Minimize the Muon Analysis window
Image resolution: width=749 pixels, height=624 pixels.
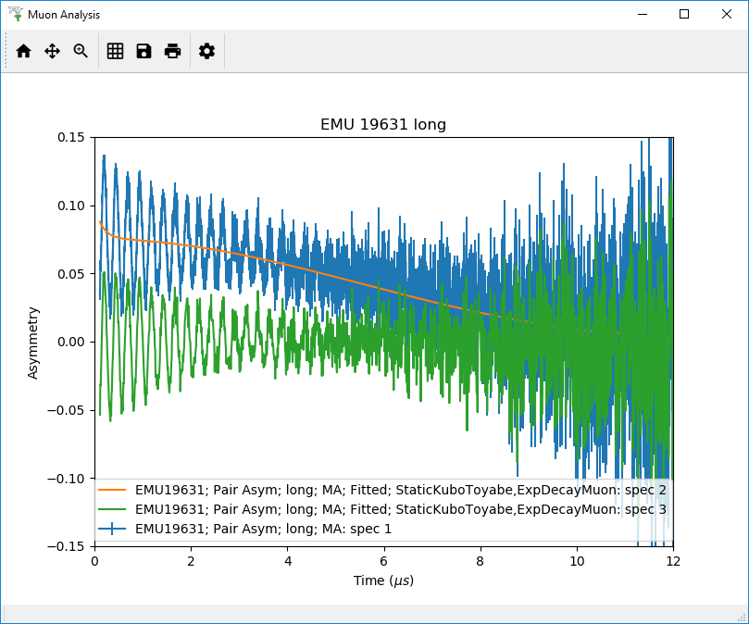(x=642, y=14)
